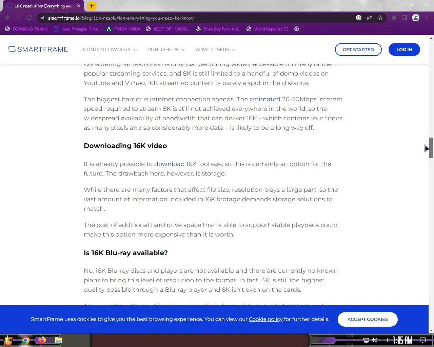434x347 pixels.
Task: Open the Word Replacer II bookmark
Action: coord(267,29)
